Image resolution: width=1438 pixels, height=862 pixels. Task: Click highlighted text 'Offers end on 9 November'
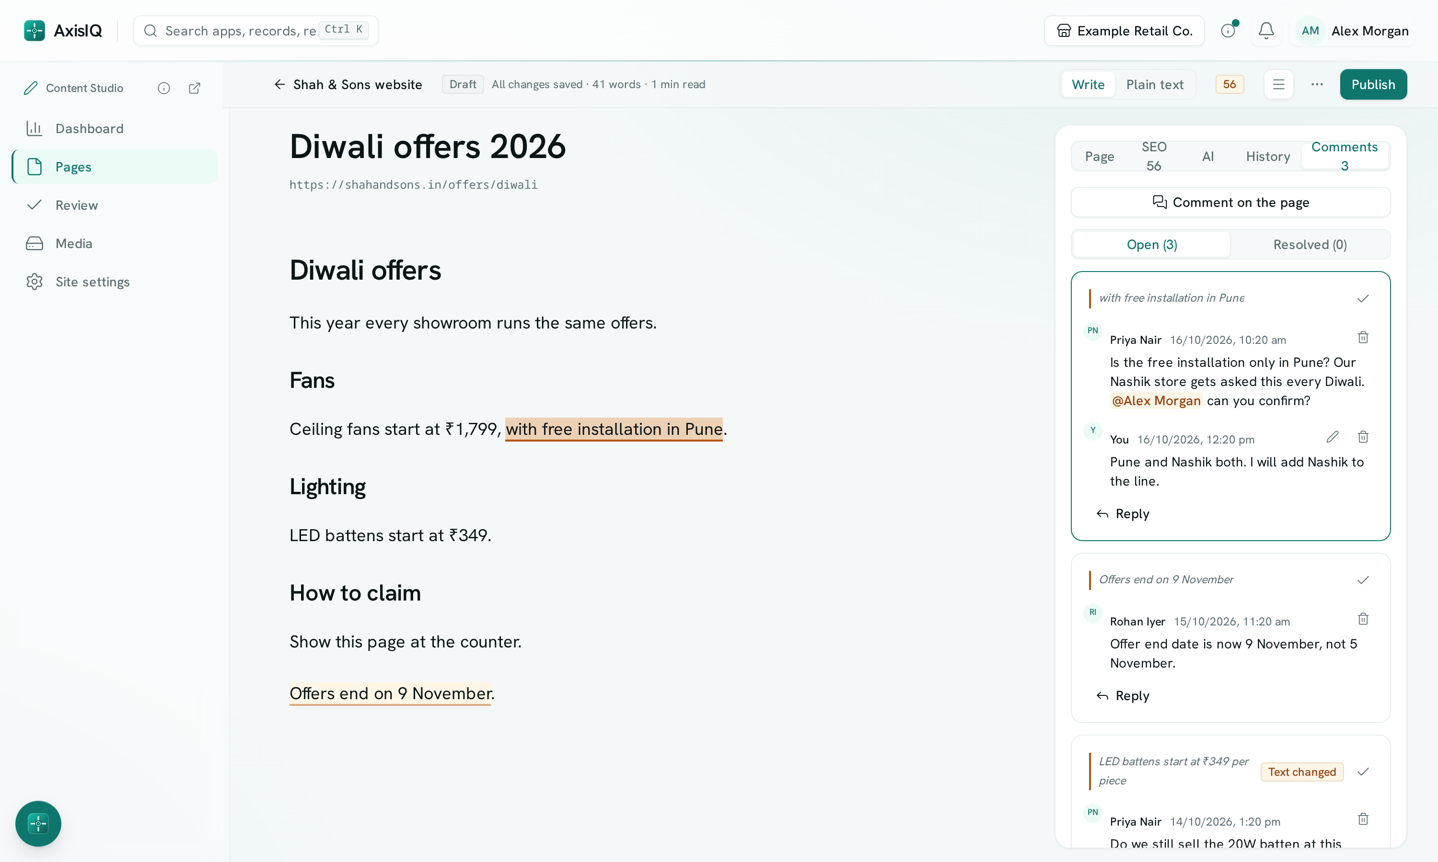391,693
